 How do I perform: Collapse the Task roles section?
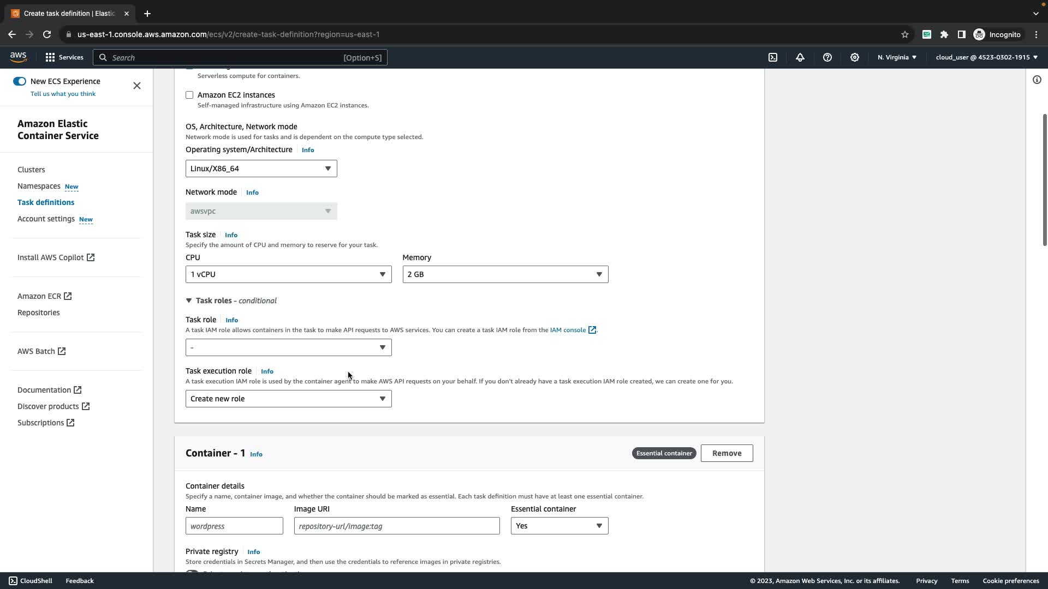tap(189, 300)
